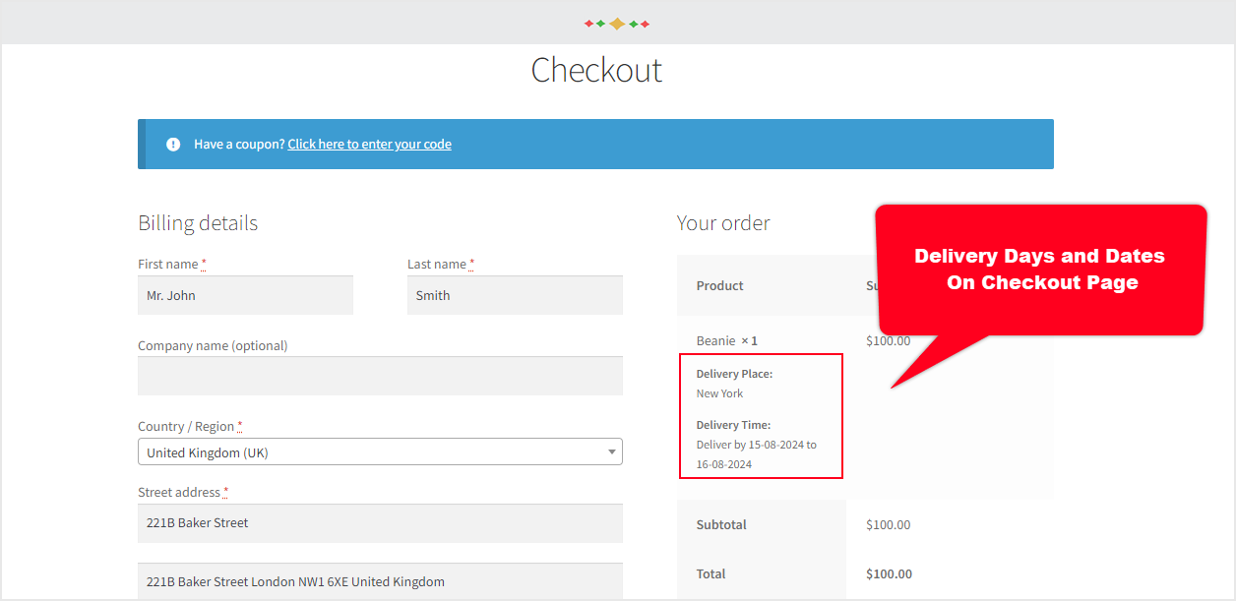Click the info icon in the coupon banner
This screenshot has height=601, width=1236.
click(173, 144)
